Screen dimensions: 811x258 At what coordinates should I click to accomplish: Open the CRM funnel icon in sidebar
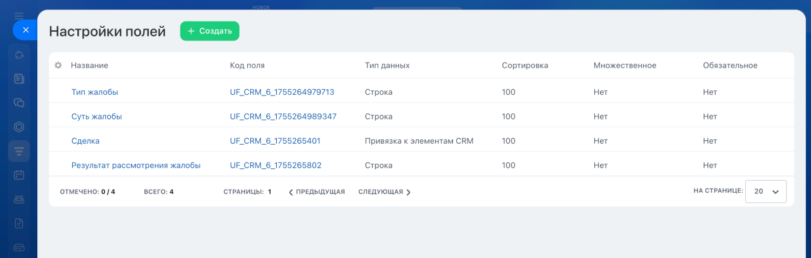(x=19, y=150)
